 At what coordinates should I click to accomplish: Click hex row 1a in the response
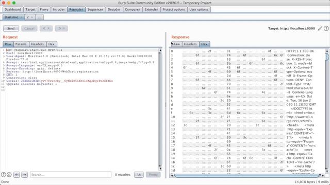pos(247,158)
